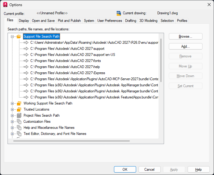Screen dimensions: 214x175
Task: Select the Selection tab
Action: click(167, 21)
